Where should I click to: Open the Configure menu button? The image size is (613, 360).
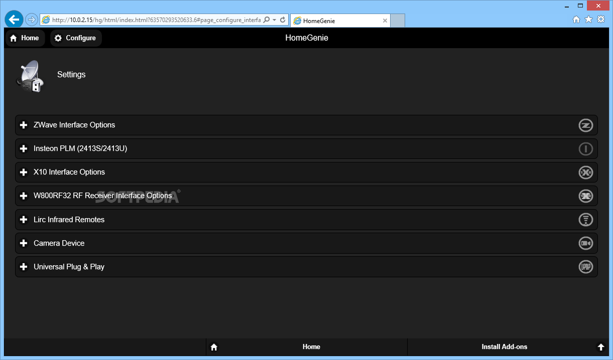(x=76, y=38)
